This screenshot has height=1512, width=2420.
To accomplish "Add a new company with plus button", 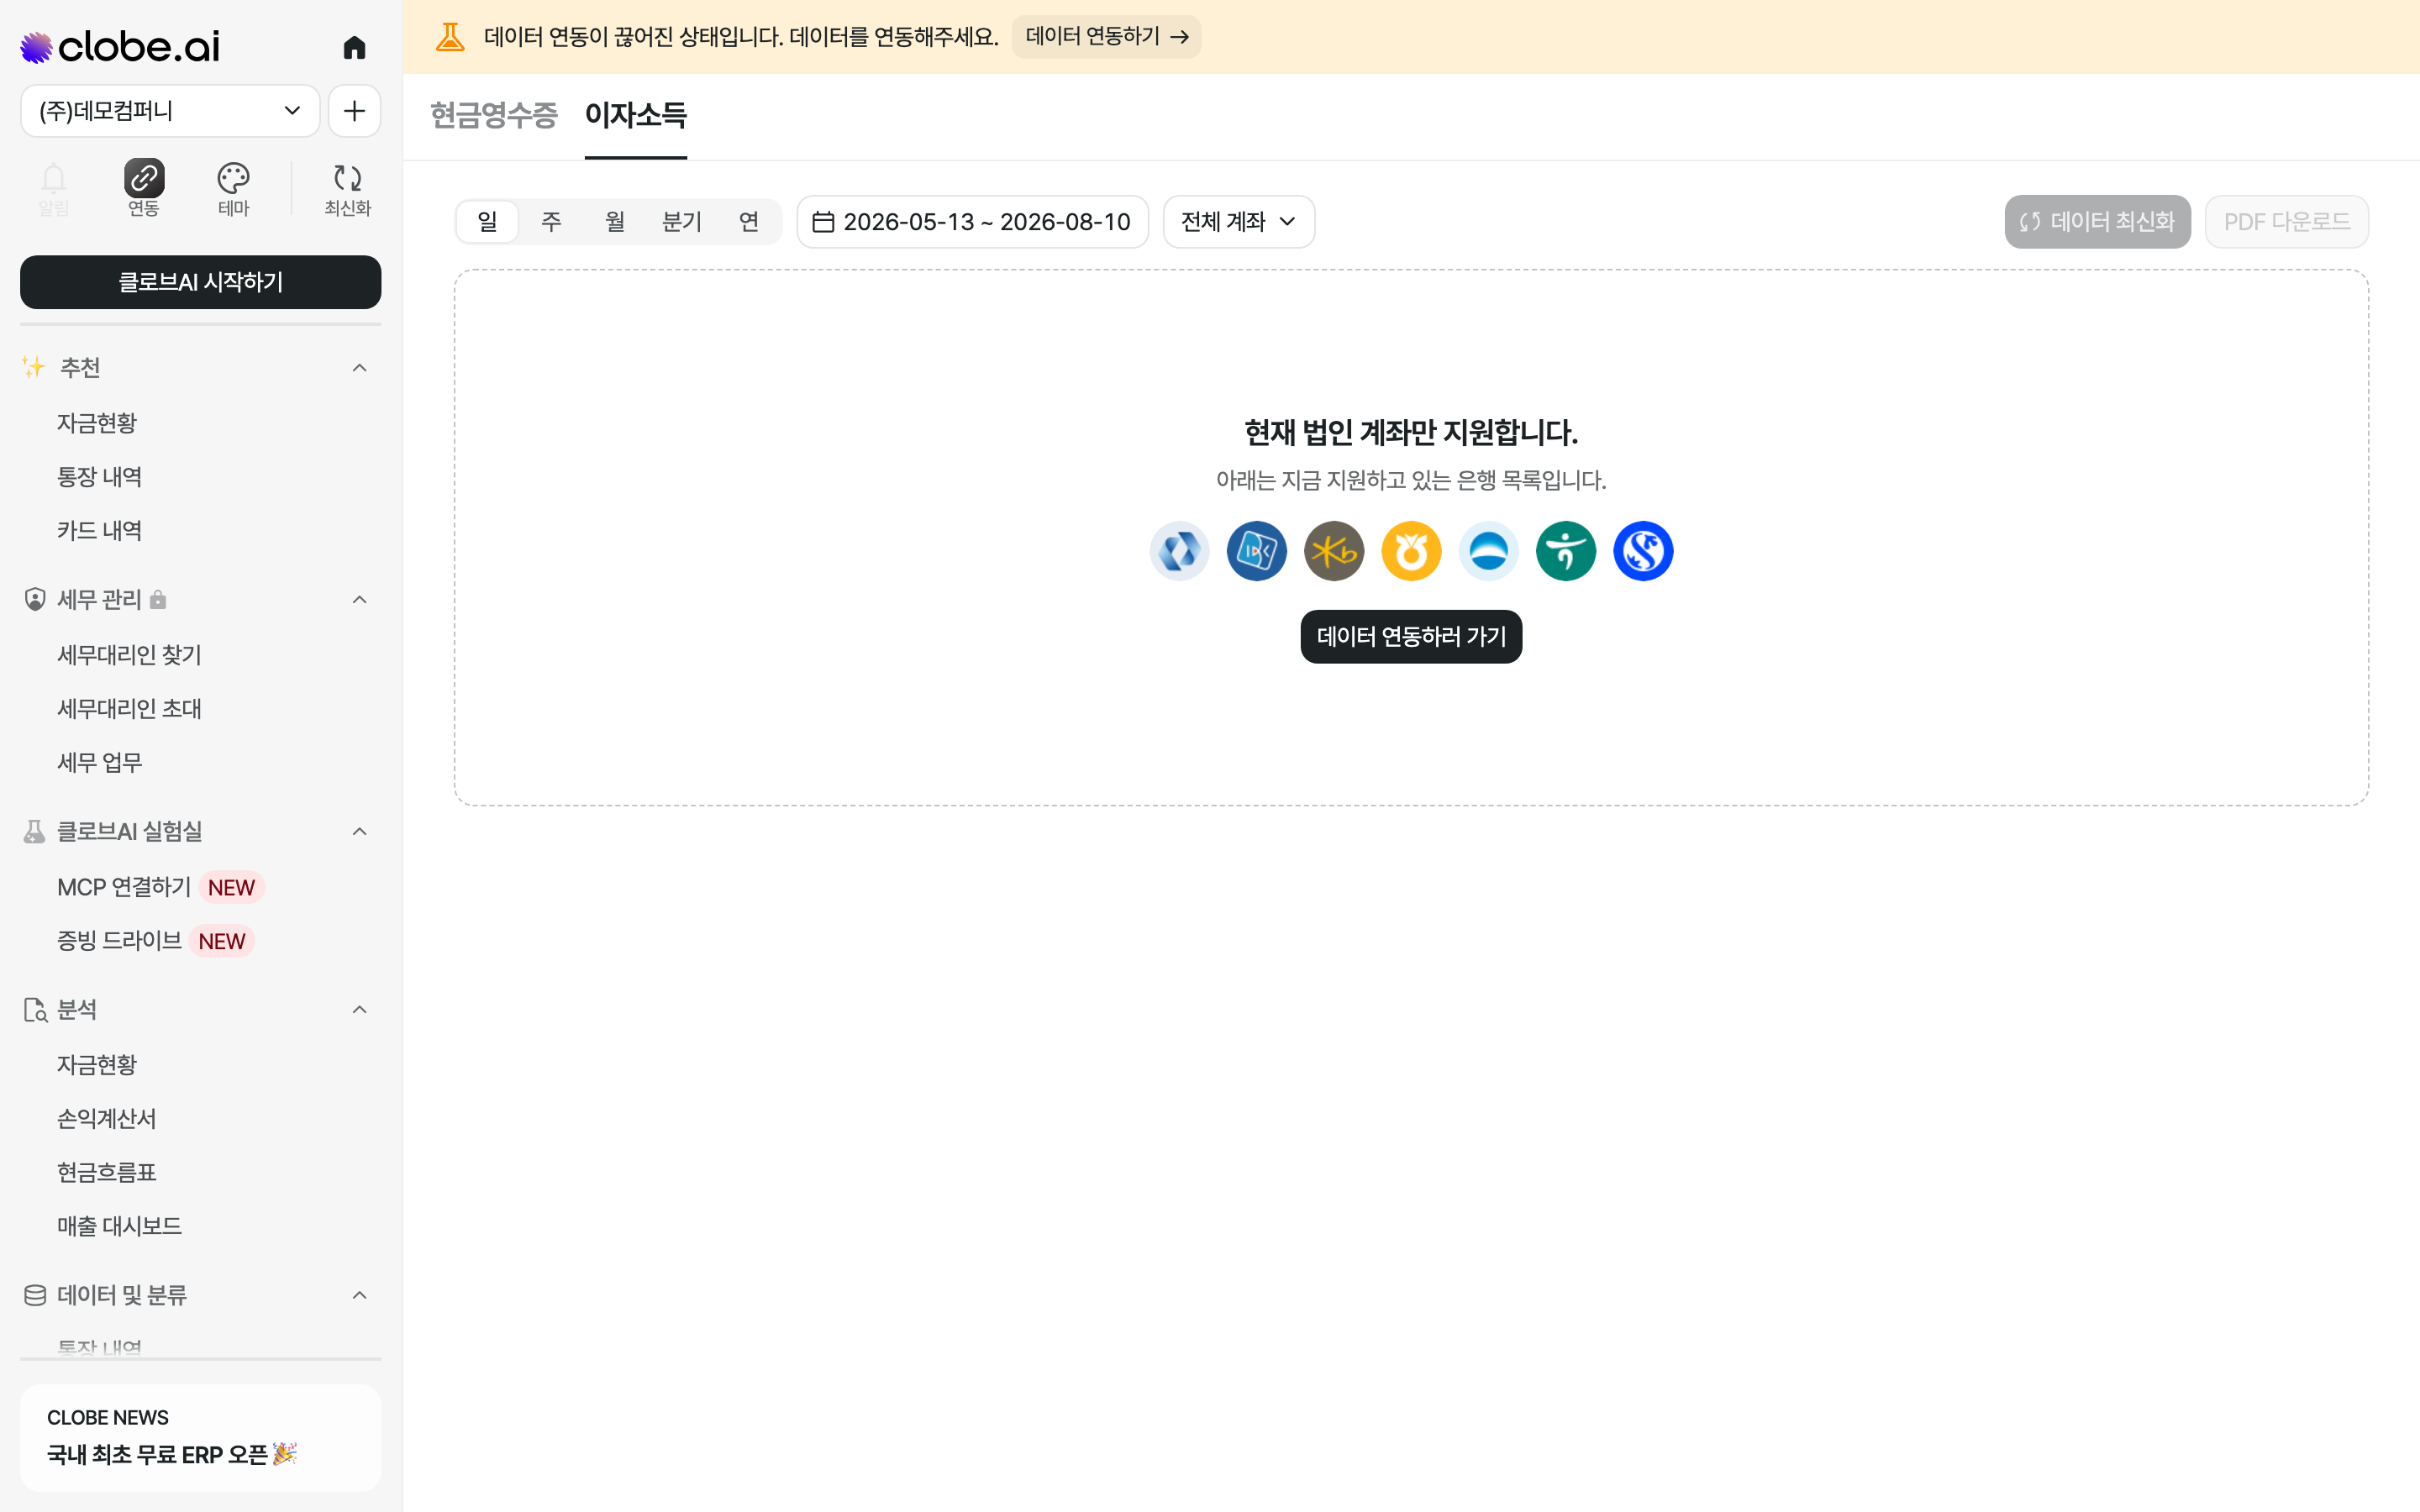I will (x=354, y=111).
